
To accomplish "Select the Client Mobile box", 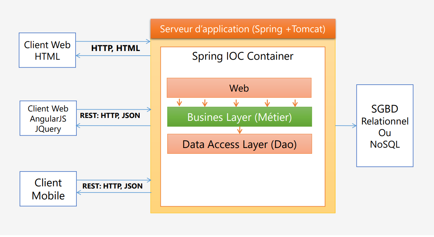I will pos(48,189).
